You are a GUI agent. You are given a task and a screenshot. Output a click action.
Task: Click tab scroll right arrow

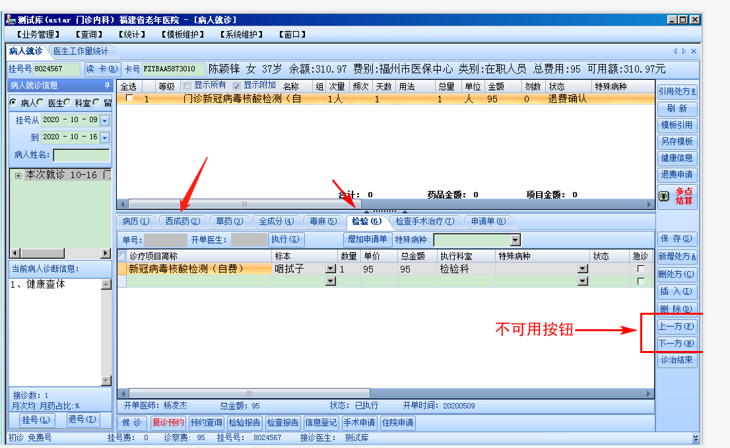[x=684, y=51]
